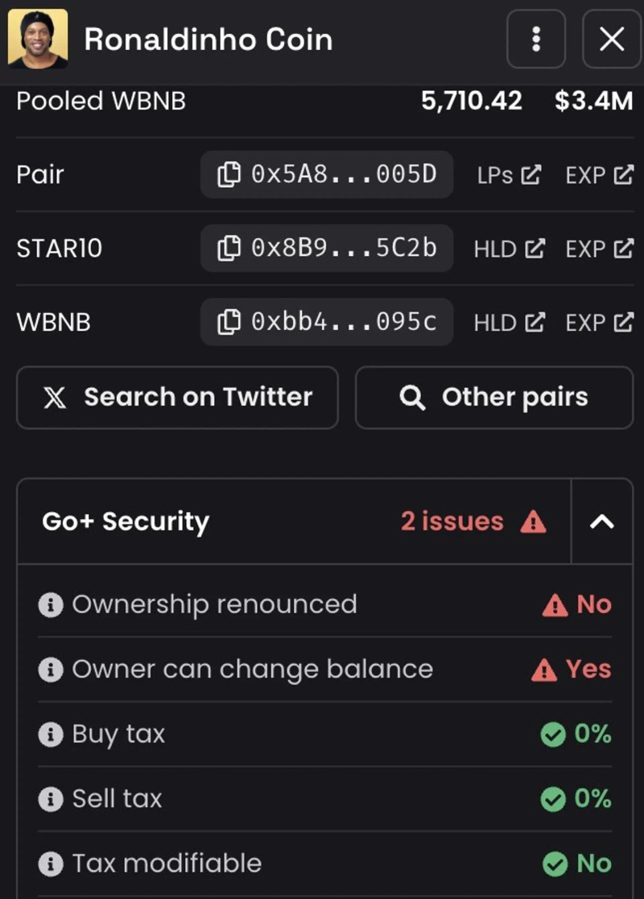The width and height of the screenshot is (644, 899).
Task: Click the Go+ Security header
Action: click(126, 522)
